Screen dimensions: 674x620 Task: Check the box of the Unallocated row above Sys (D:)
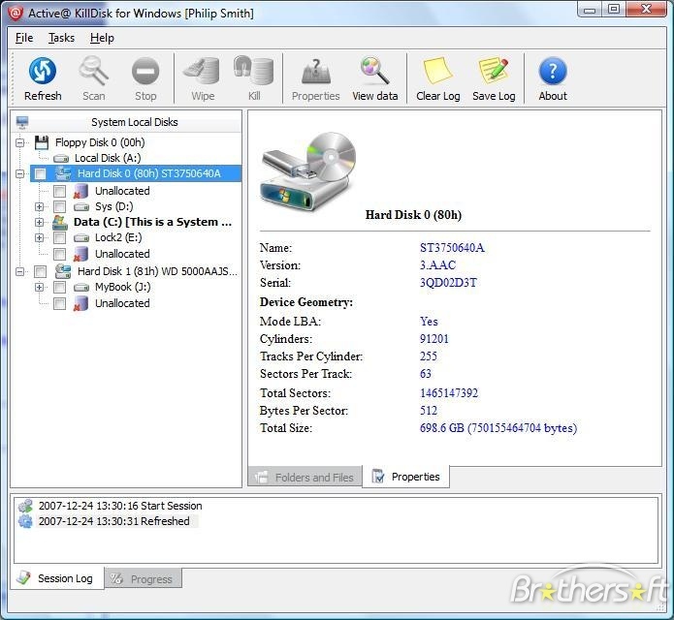[x=59, y=191]
